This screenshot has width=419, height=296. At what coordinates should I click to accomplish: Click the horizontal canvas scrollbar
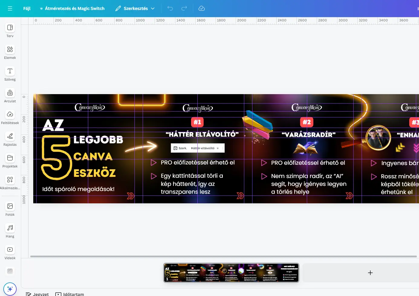223,256
